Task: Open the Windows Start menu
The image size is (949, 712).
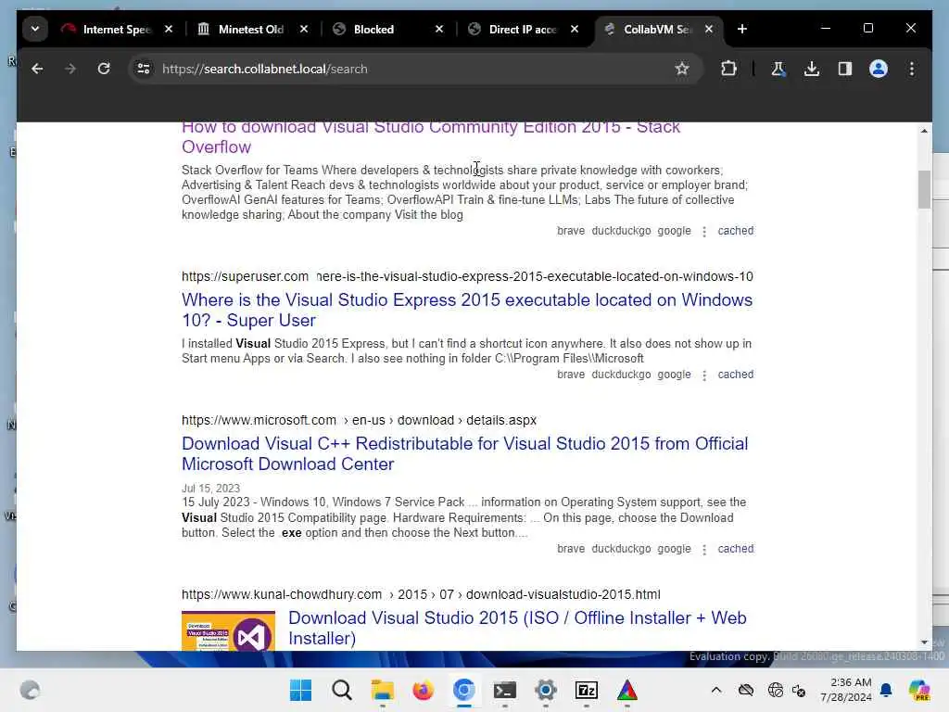Action: click(301, 690)
